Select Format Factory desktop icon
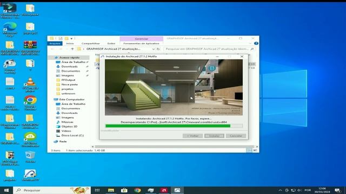346x194 pixels. click(10, 66)
